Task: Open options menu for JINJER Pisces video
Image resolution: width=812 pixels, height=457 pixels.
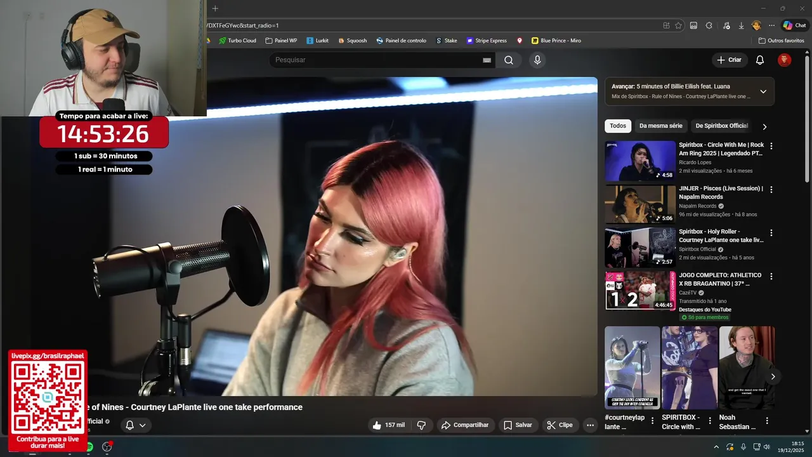Action: [771, 189]
